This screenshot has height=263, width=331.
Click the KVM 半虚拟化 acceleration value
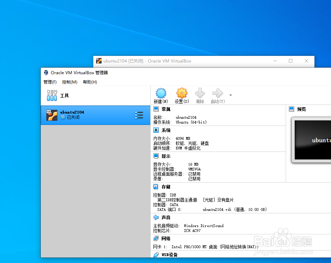(188, 148)
